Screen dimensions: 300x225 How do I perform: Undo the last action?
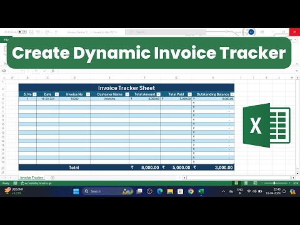pos(38,32)
